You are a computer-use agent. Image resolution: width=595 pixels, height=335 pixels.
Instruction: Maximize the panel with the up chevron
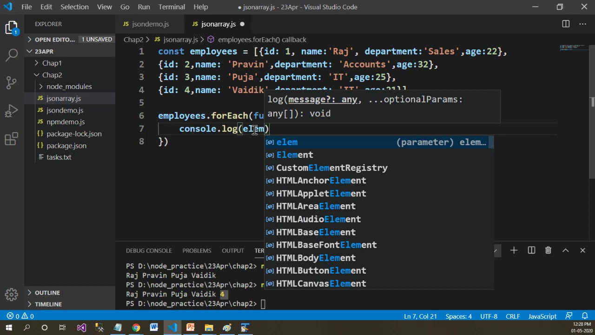(565, 250)
